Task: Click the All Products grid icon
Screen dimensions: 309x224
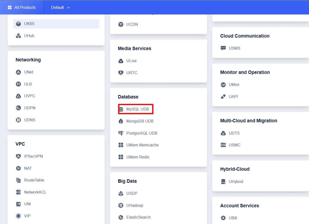Action: coord(10,7)
